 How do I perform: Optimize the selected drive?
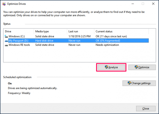142,67
